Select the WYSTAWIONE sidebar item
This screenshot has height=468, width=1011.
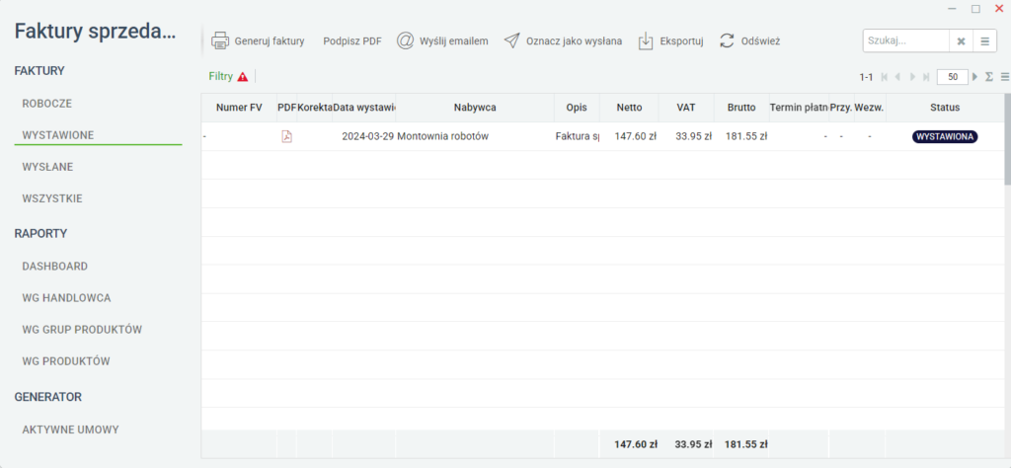58,134
